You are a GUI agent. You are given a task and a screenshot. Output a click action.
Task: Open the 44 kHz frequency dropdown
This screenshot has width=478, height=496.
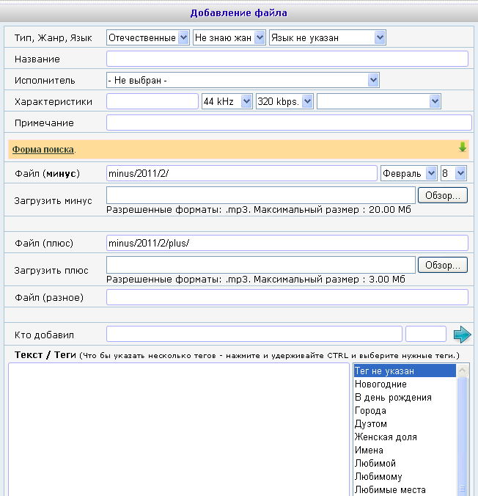227,101
